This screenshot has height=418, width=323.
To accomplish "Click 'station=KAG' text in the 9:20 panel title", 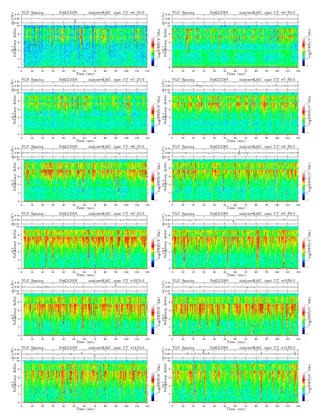I will 99,214.
